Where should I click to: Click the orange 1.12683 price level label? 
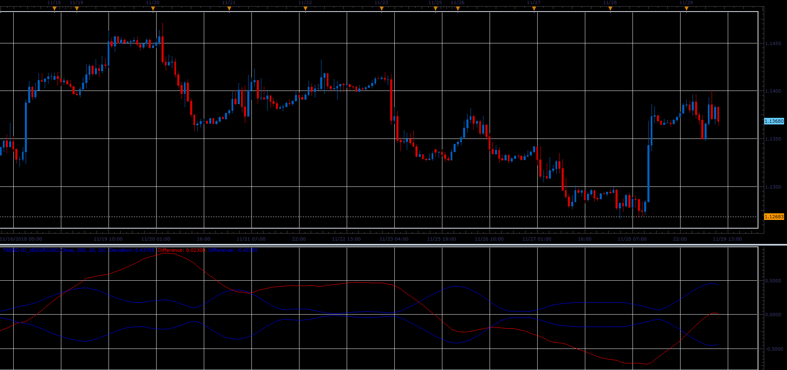pyautogui.click(x=774, y=217)
